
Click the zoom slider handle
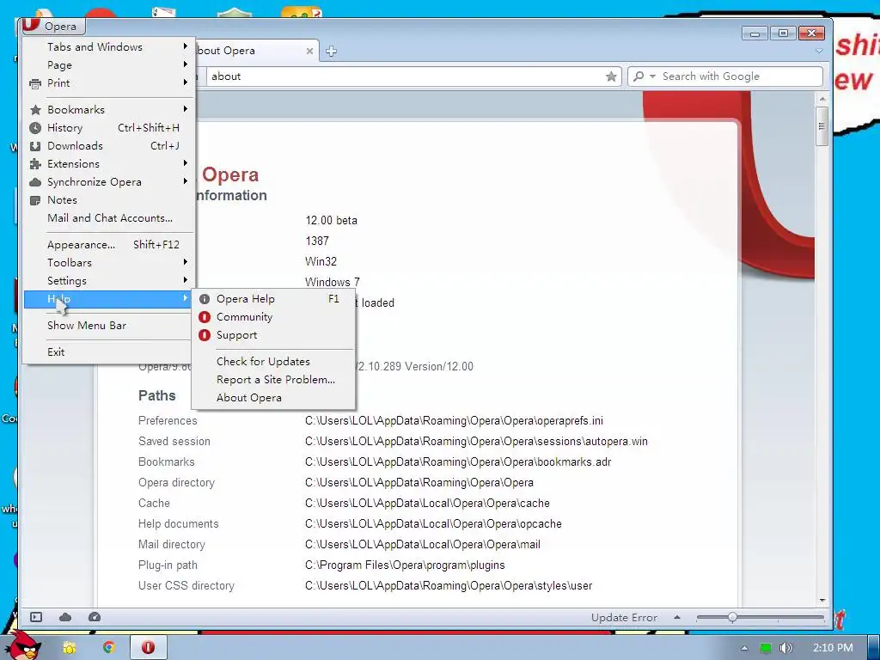coord(732,617)
